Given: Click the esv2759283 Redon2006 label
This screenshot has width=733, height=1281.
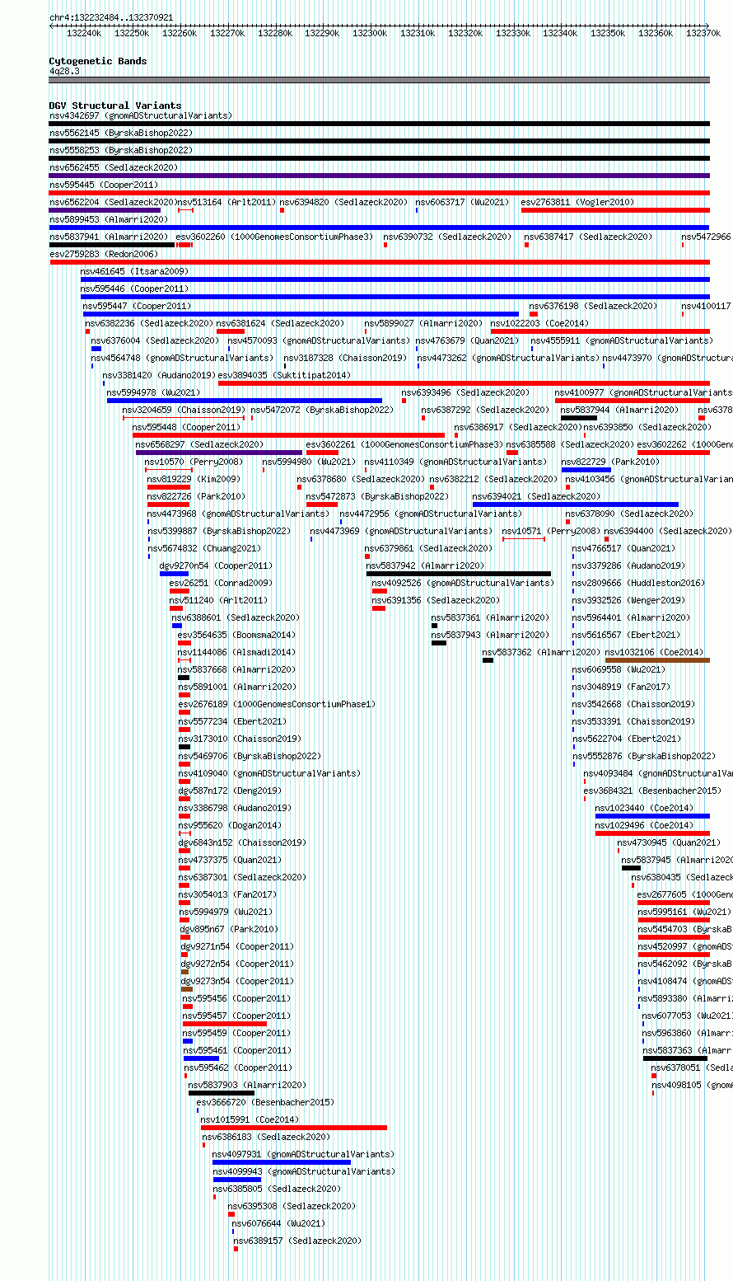Looking at the screenshot, I should tap(104, 254).
